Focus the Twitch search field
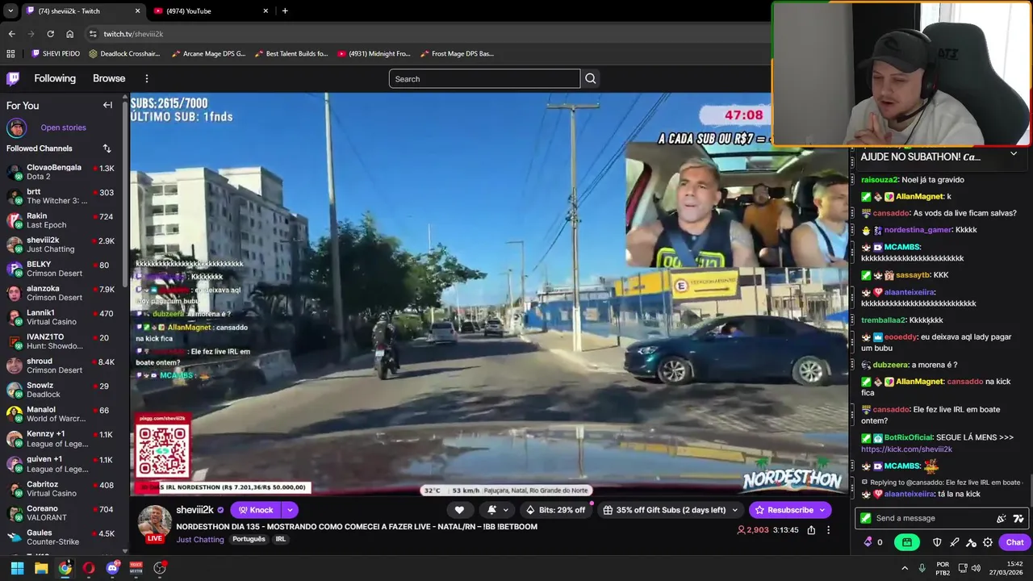Viewport: 1033px width, 581px height. pyautogui.click(x=484, y=78)
